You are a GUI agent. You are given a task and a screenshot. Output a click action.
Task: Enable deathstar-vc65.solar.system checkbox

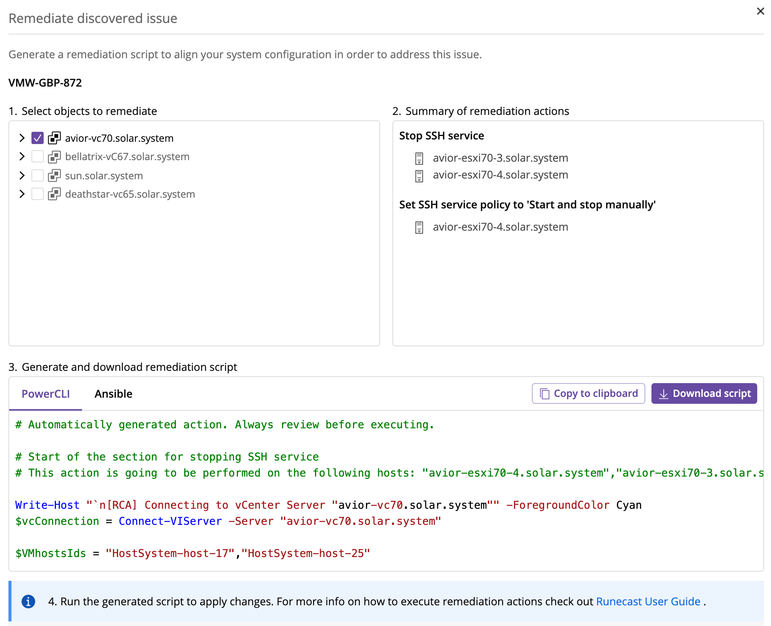tap(37, 194)
